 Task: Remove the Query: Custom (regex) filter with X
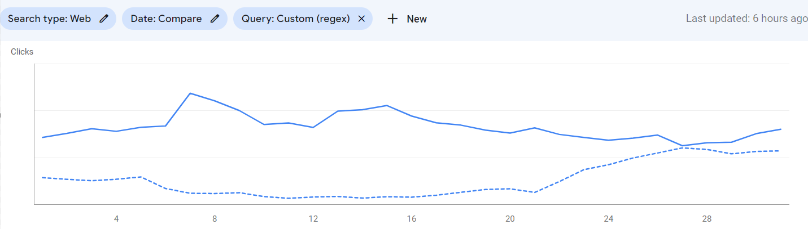[362, 19]
